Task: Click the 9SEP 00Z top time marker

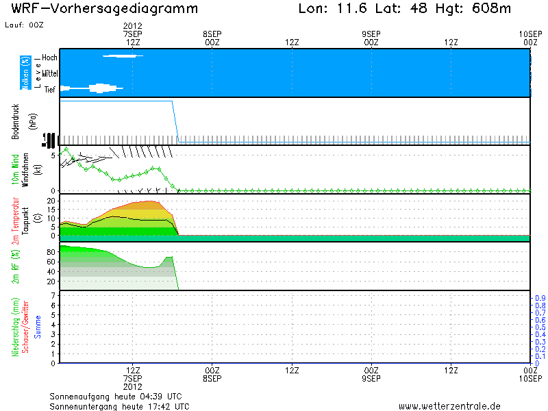Action: point(371,38)
